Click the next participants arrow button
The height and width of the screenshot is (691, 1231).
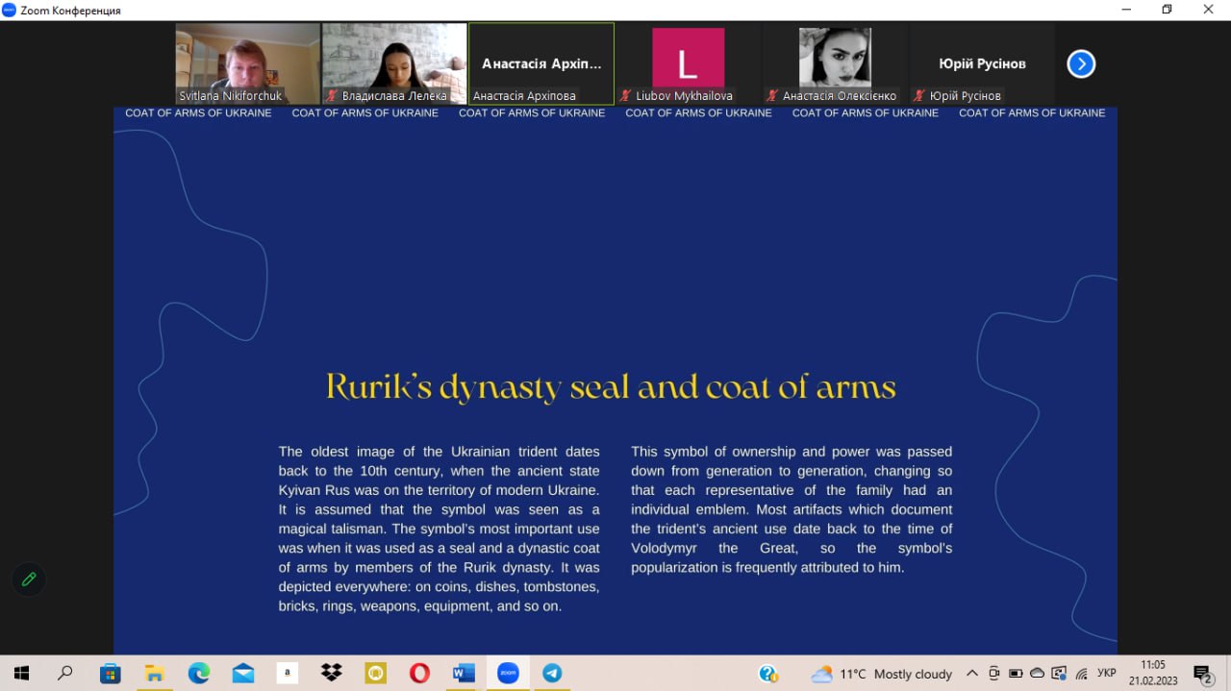pyautogui.click(x=1081, y=64)
